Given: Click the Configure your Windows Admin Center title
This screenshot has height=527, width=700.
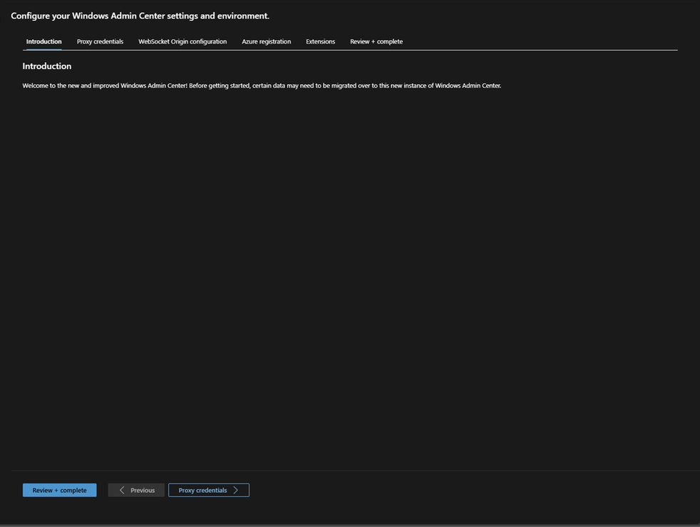Looking at the screenshot, I should pyautogui.click(x=140, y=16).
